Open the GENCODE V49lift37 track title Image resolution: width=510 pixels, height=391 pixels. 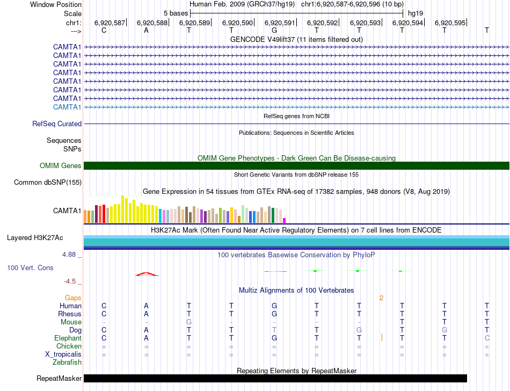[x=296, y=39]
